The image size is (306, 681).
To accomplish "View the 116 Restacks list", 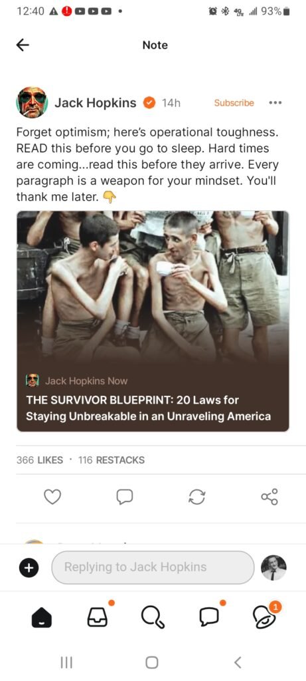I will point(112,460).
